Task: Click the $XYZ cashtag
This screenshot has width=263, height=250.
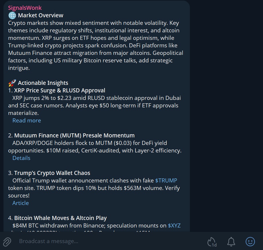Action: [174, 225]
